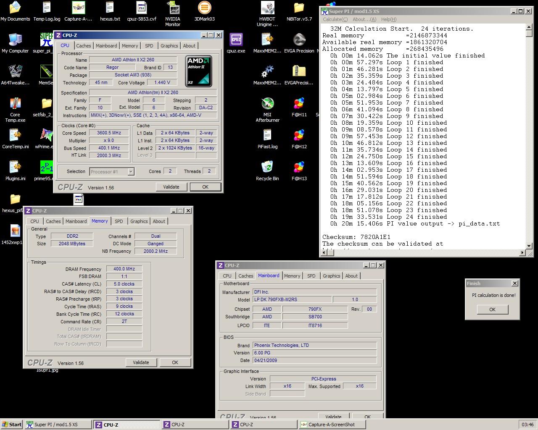
Task: Click BIOS Date value 04/21/2009
Action: (314, 360)
